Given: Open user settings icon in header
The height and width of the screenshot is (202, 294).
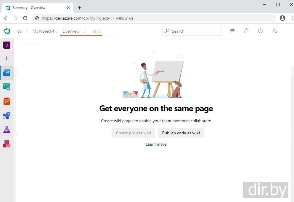Looking at the screenshot, I should pos(274,31).
